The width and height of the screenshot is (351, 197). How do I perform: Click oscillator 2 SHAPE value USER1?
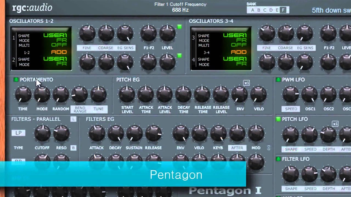click(x=55, y=59)
